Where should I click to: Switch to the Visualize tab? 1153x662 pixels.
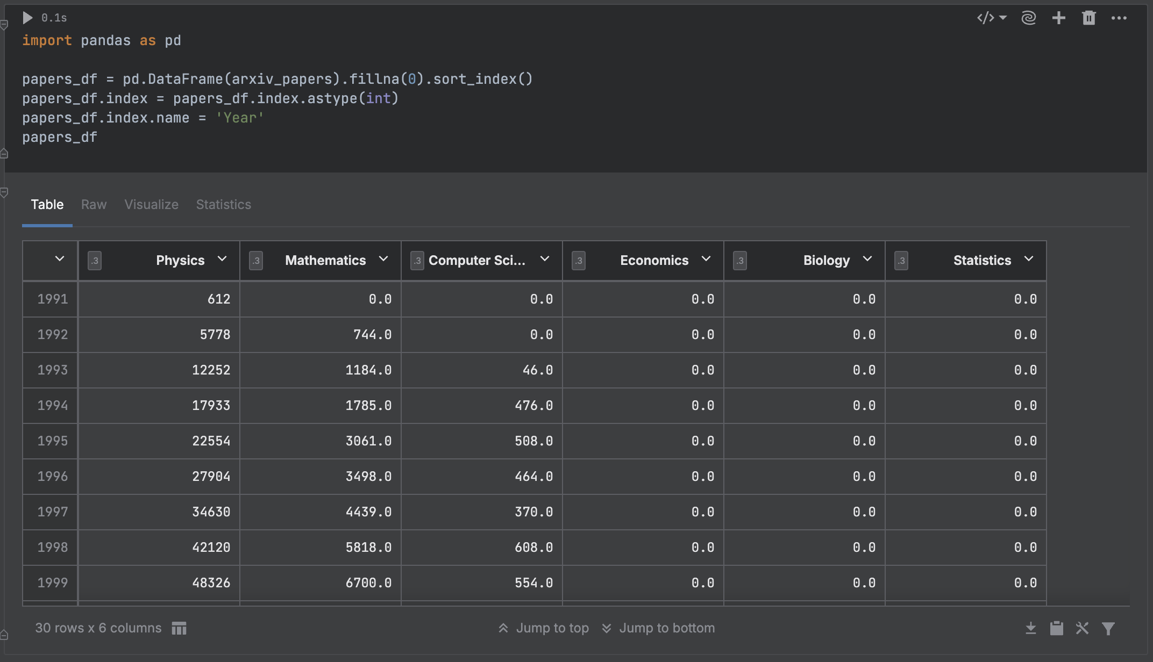[151, 204]
